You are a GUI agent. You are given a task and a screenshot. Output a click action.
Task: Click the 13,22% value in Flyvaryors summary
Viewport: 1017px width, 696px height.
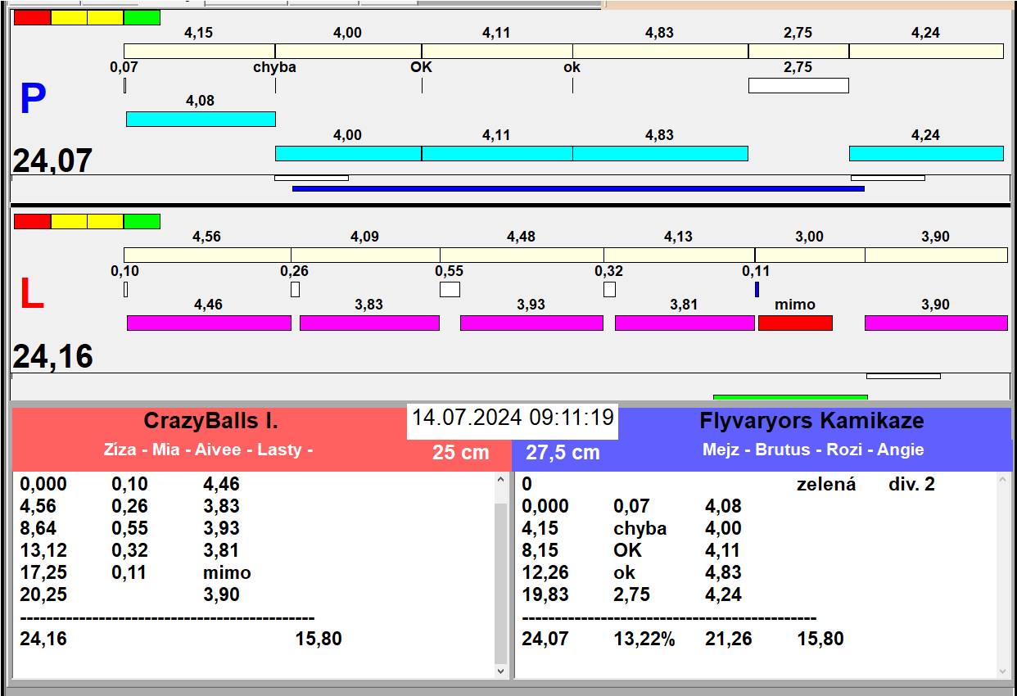click(644, 639)
